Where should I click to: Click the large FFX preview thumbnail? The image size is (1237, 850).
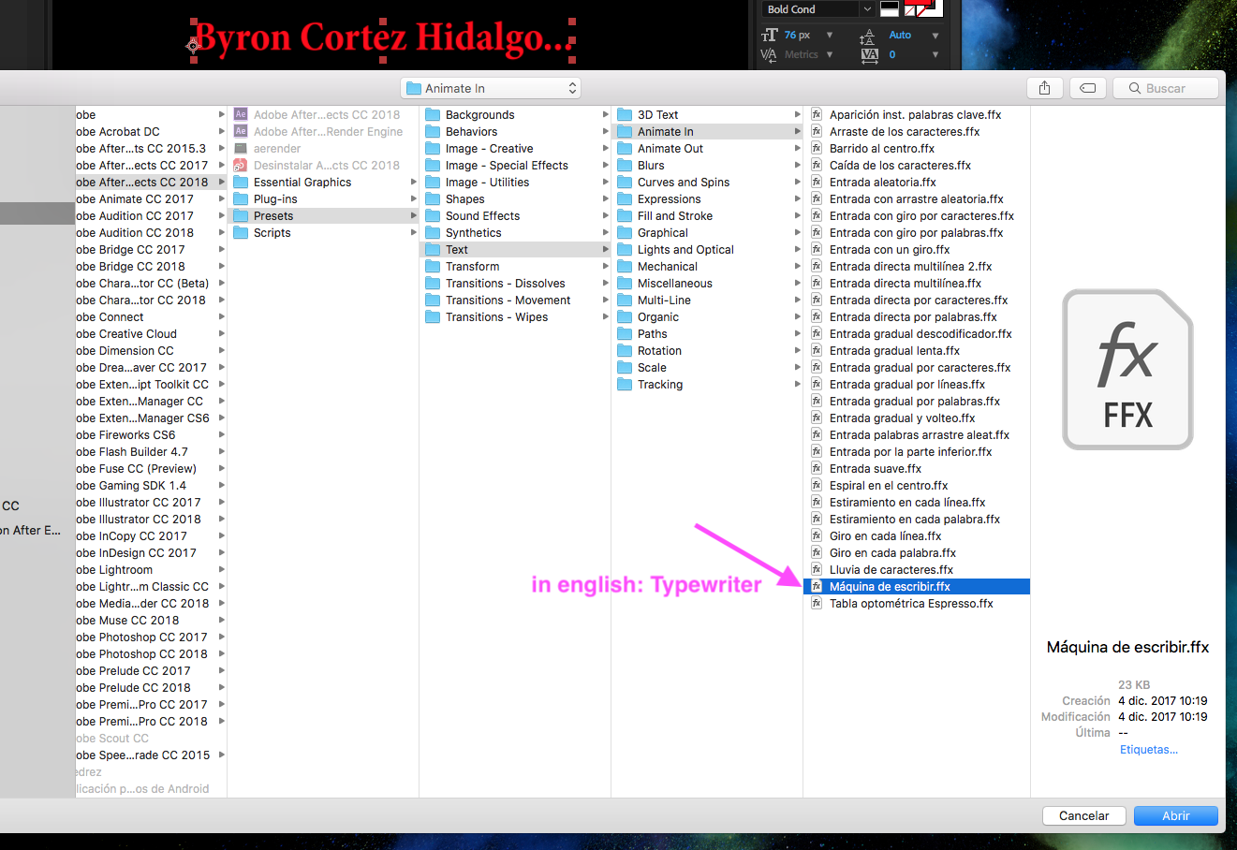click(x=1127, y=370)
